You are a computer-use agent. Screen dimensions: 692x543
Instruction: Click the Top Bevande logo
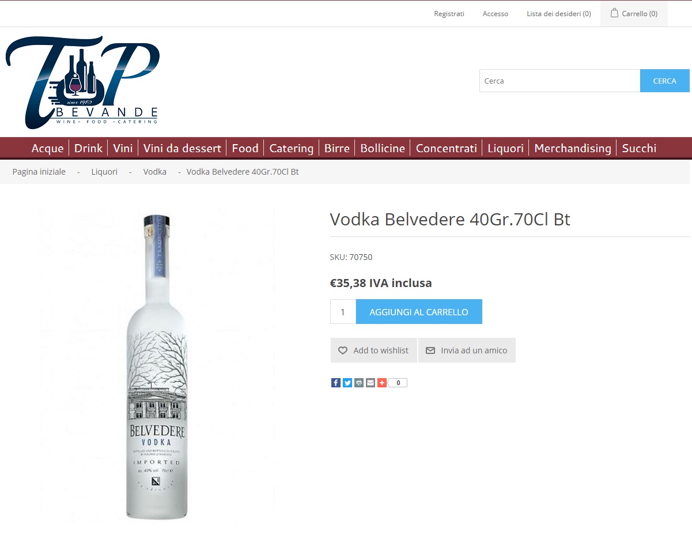tap(82, 82)
